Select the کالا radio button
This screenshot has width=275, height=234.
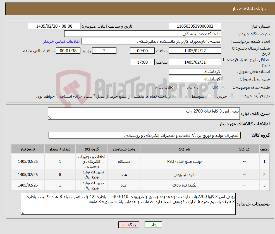(223, 87)
